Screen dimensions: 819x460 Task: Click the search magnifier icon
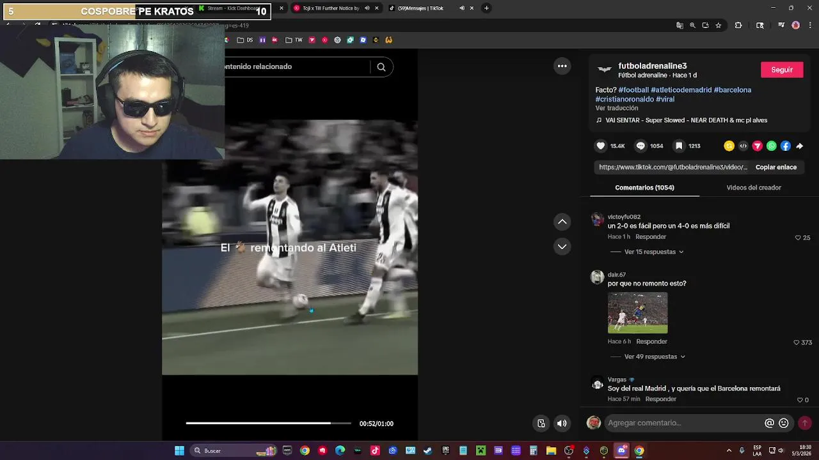381,67
